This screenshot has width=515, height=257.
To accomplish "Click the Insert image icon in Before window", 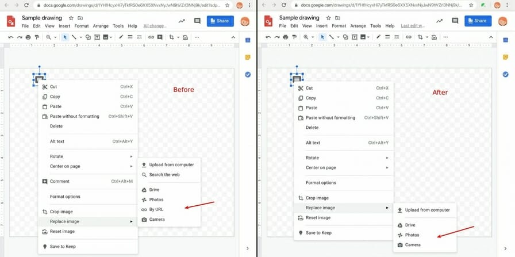I will coord(106,37).
